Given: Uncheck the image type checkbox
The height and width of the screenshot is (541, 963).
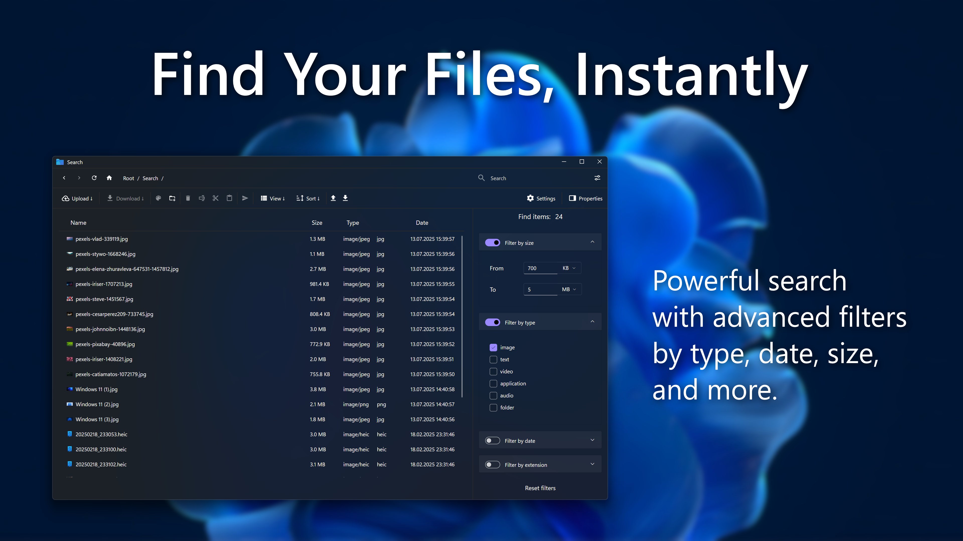Looking at the screenshot, I should point(493,348).
